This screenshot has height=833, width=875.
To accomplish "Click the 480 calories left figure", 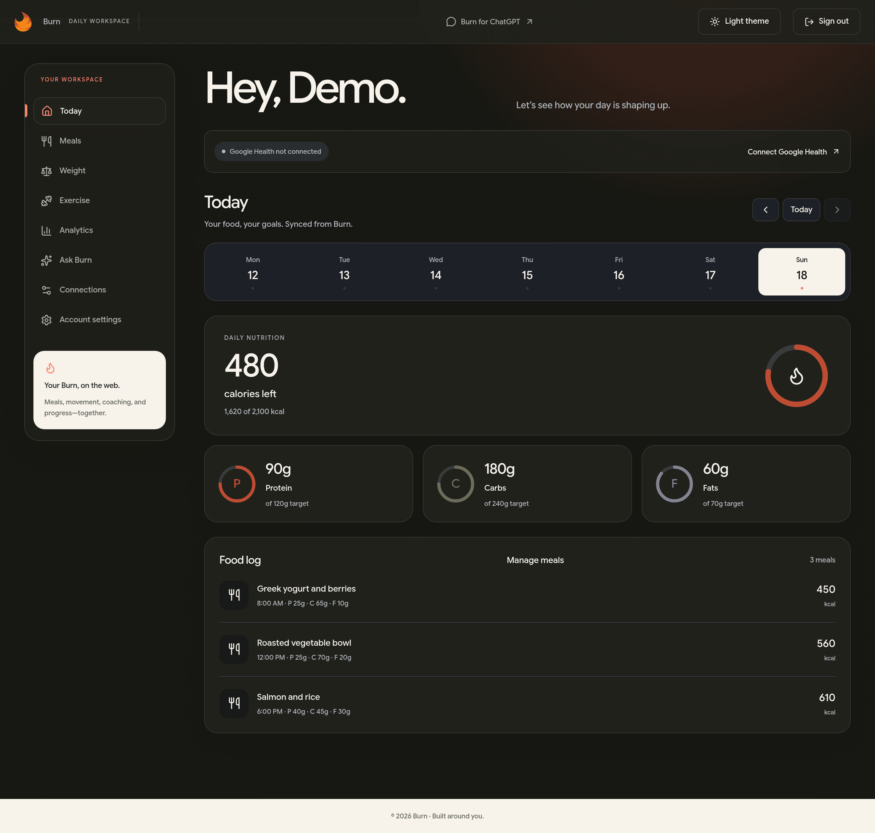I will coord(251,366).
